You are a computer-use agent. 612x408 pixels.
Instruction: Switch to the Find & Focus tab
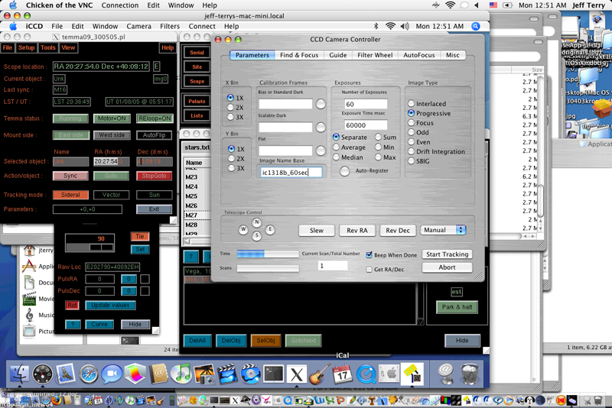click(299, 55)
